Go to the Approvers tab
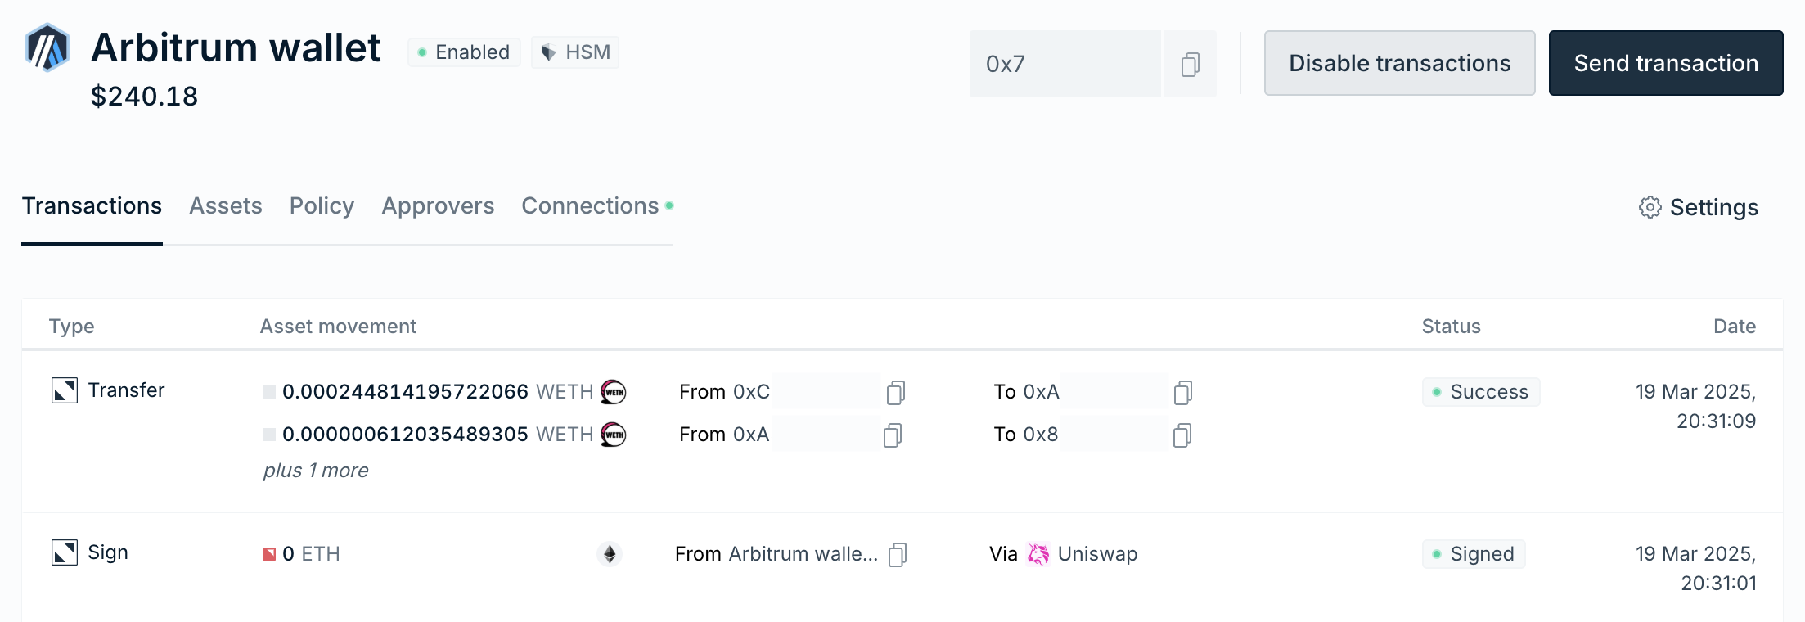1805x622 pixels. [x=438, y=206]
